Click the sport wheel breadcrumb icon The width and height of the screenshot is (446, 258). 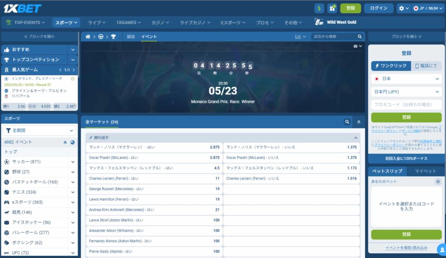click(x=101, y=37)
